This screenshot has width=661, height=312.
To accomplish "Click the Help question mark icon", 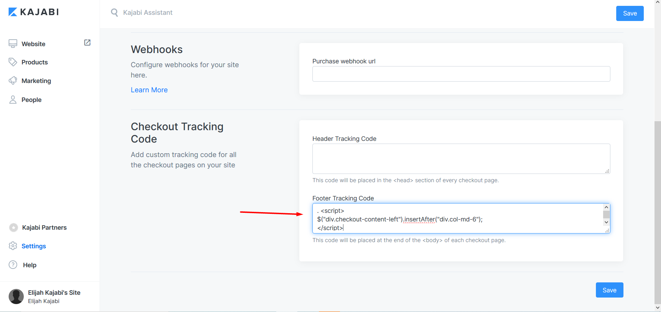I will 13,265.
